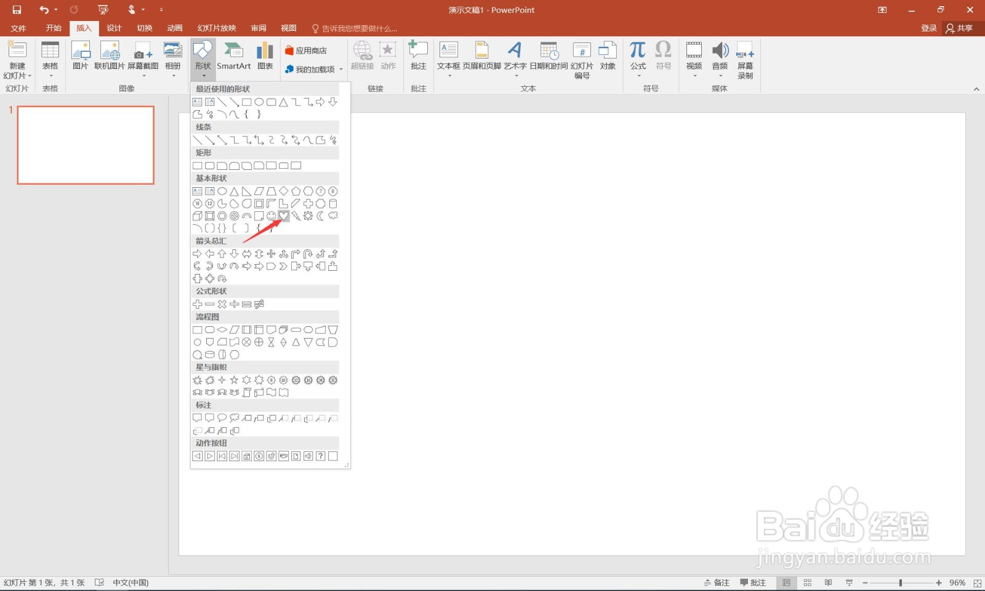985x591 pixels.
Task: Switch to Slide Sorter view
Action: [x=808, y=582]
